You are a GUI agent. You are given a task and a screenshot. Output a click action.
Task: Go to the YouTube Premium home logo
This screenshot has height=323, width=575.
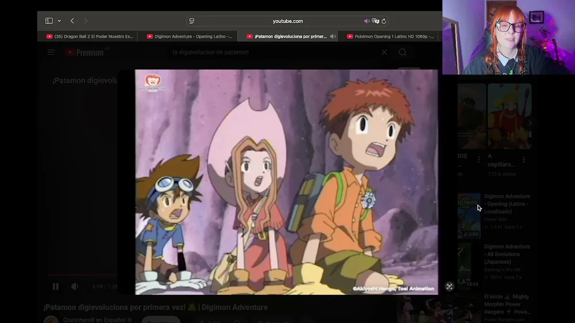[84, 52]
